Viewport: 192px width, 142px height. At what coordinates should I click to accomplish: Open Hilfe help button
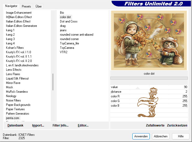click(181, 136)
